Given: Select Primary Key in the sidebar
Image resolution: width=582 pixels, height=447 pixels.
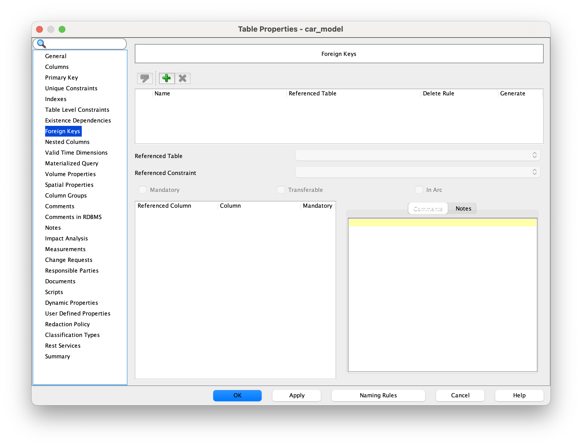Looking at the screenshot, I should pos(61,78).
